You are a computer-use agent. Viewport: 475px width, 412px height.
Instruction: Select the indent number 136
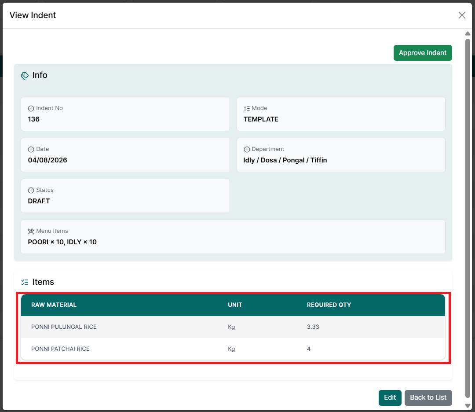coord(33,119)
